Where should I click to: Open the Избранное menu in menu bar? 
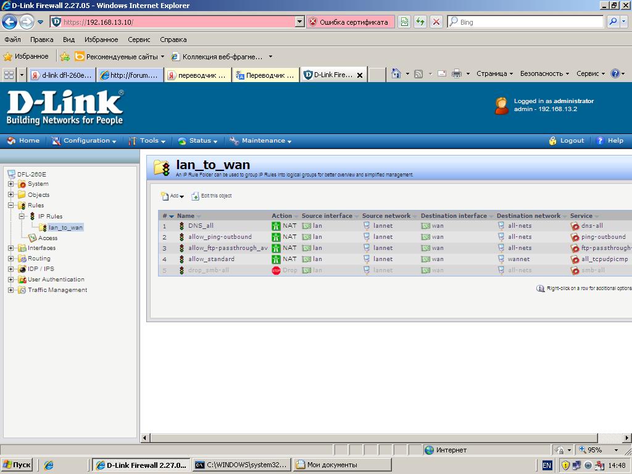[x=101, y=39]
